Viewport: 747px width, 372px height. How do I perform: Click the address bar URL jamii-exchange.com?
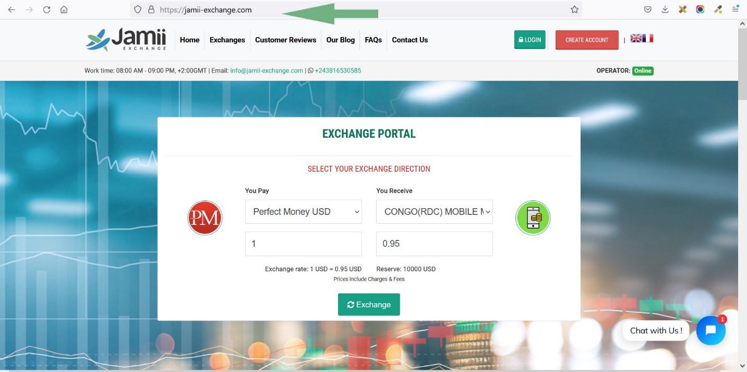pyautogui.click(x=206, y=9)
